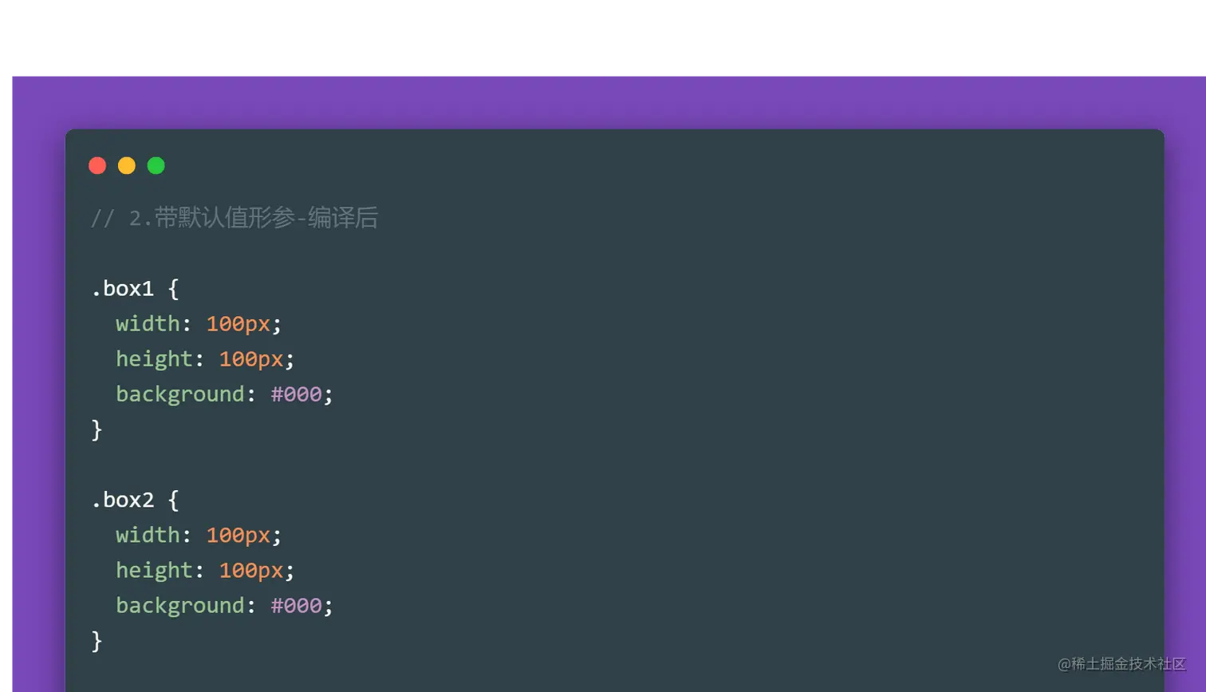Click the green maximize dot
Screen dimensions: 1206x692
156,165
